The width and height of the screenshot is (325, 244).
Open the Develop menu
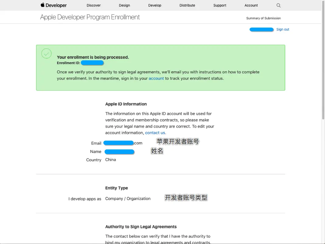coord(155,5)
